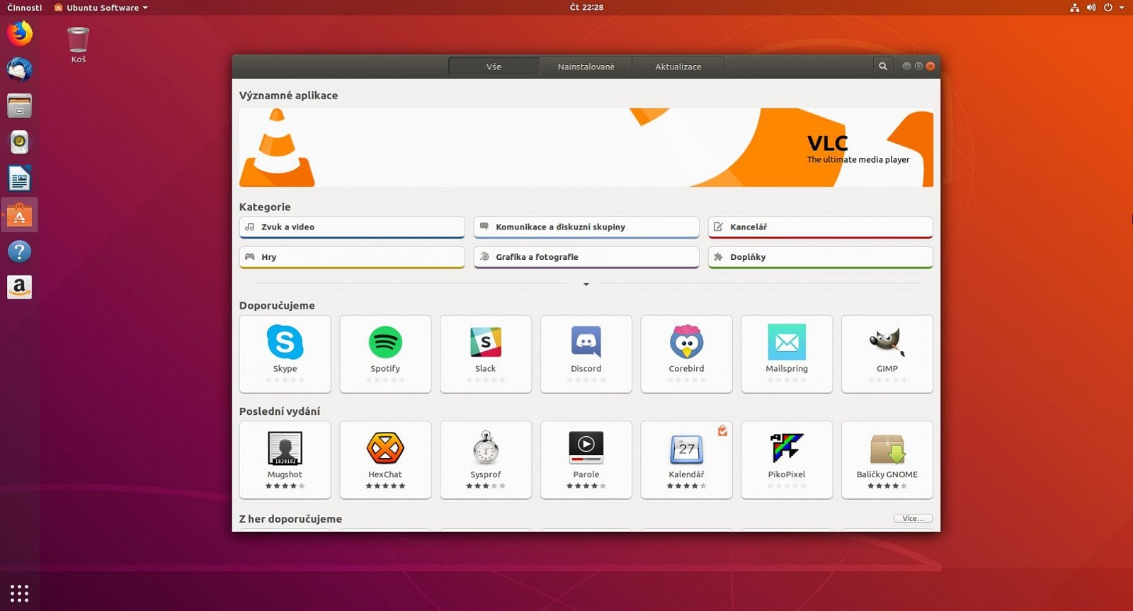Open the Slack app tile
1133x611 pixels.
coord(486,354)
